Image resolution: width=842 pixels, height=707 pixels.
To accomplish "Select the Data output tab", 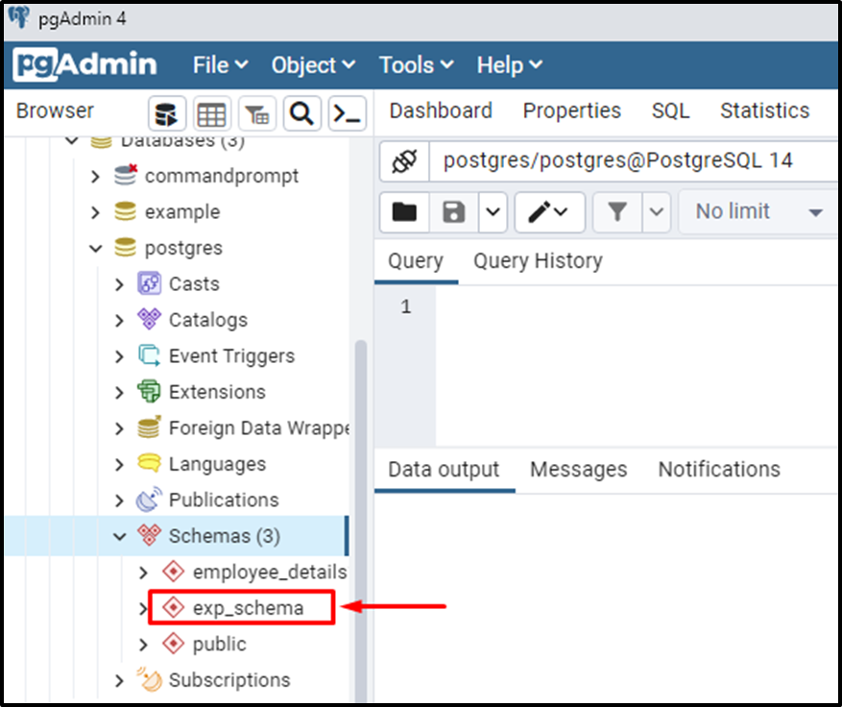I will pyautogui.click(x=444, y=469).
